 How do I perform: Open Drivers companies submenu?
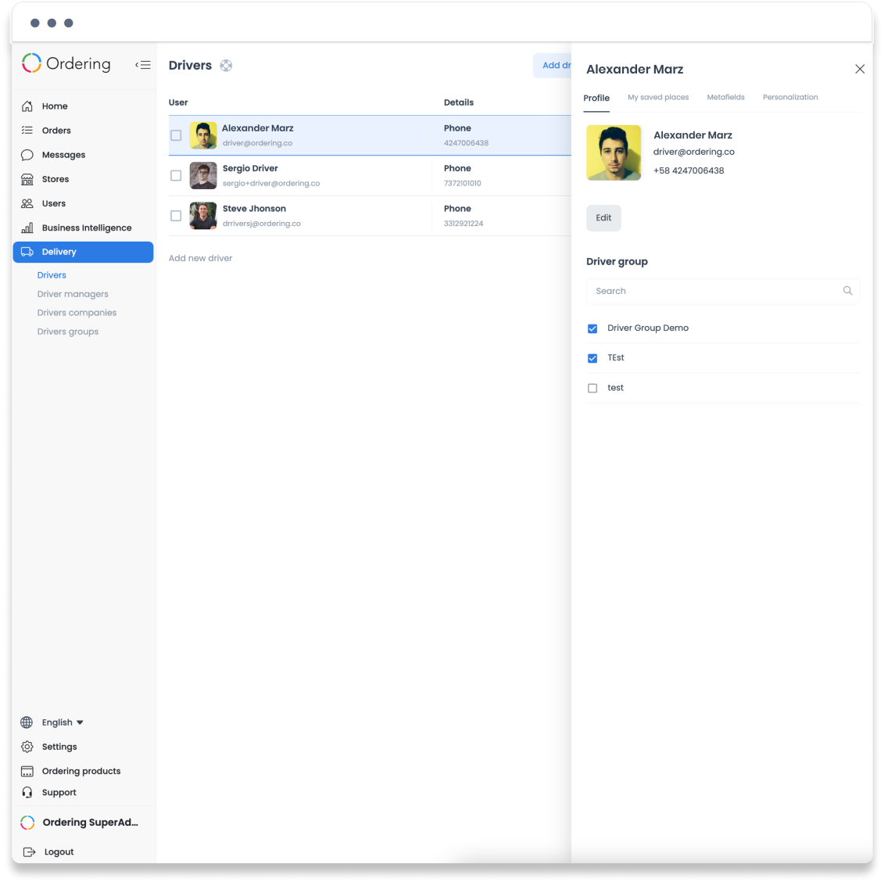pyautogui.click(x=77, y=313)
